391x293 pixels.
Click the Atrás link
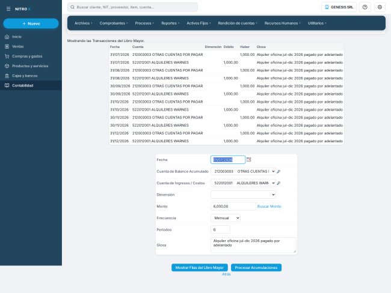(x=226, y=274)
